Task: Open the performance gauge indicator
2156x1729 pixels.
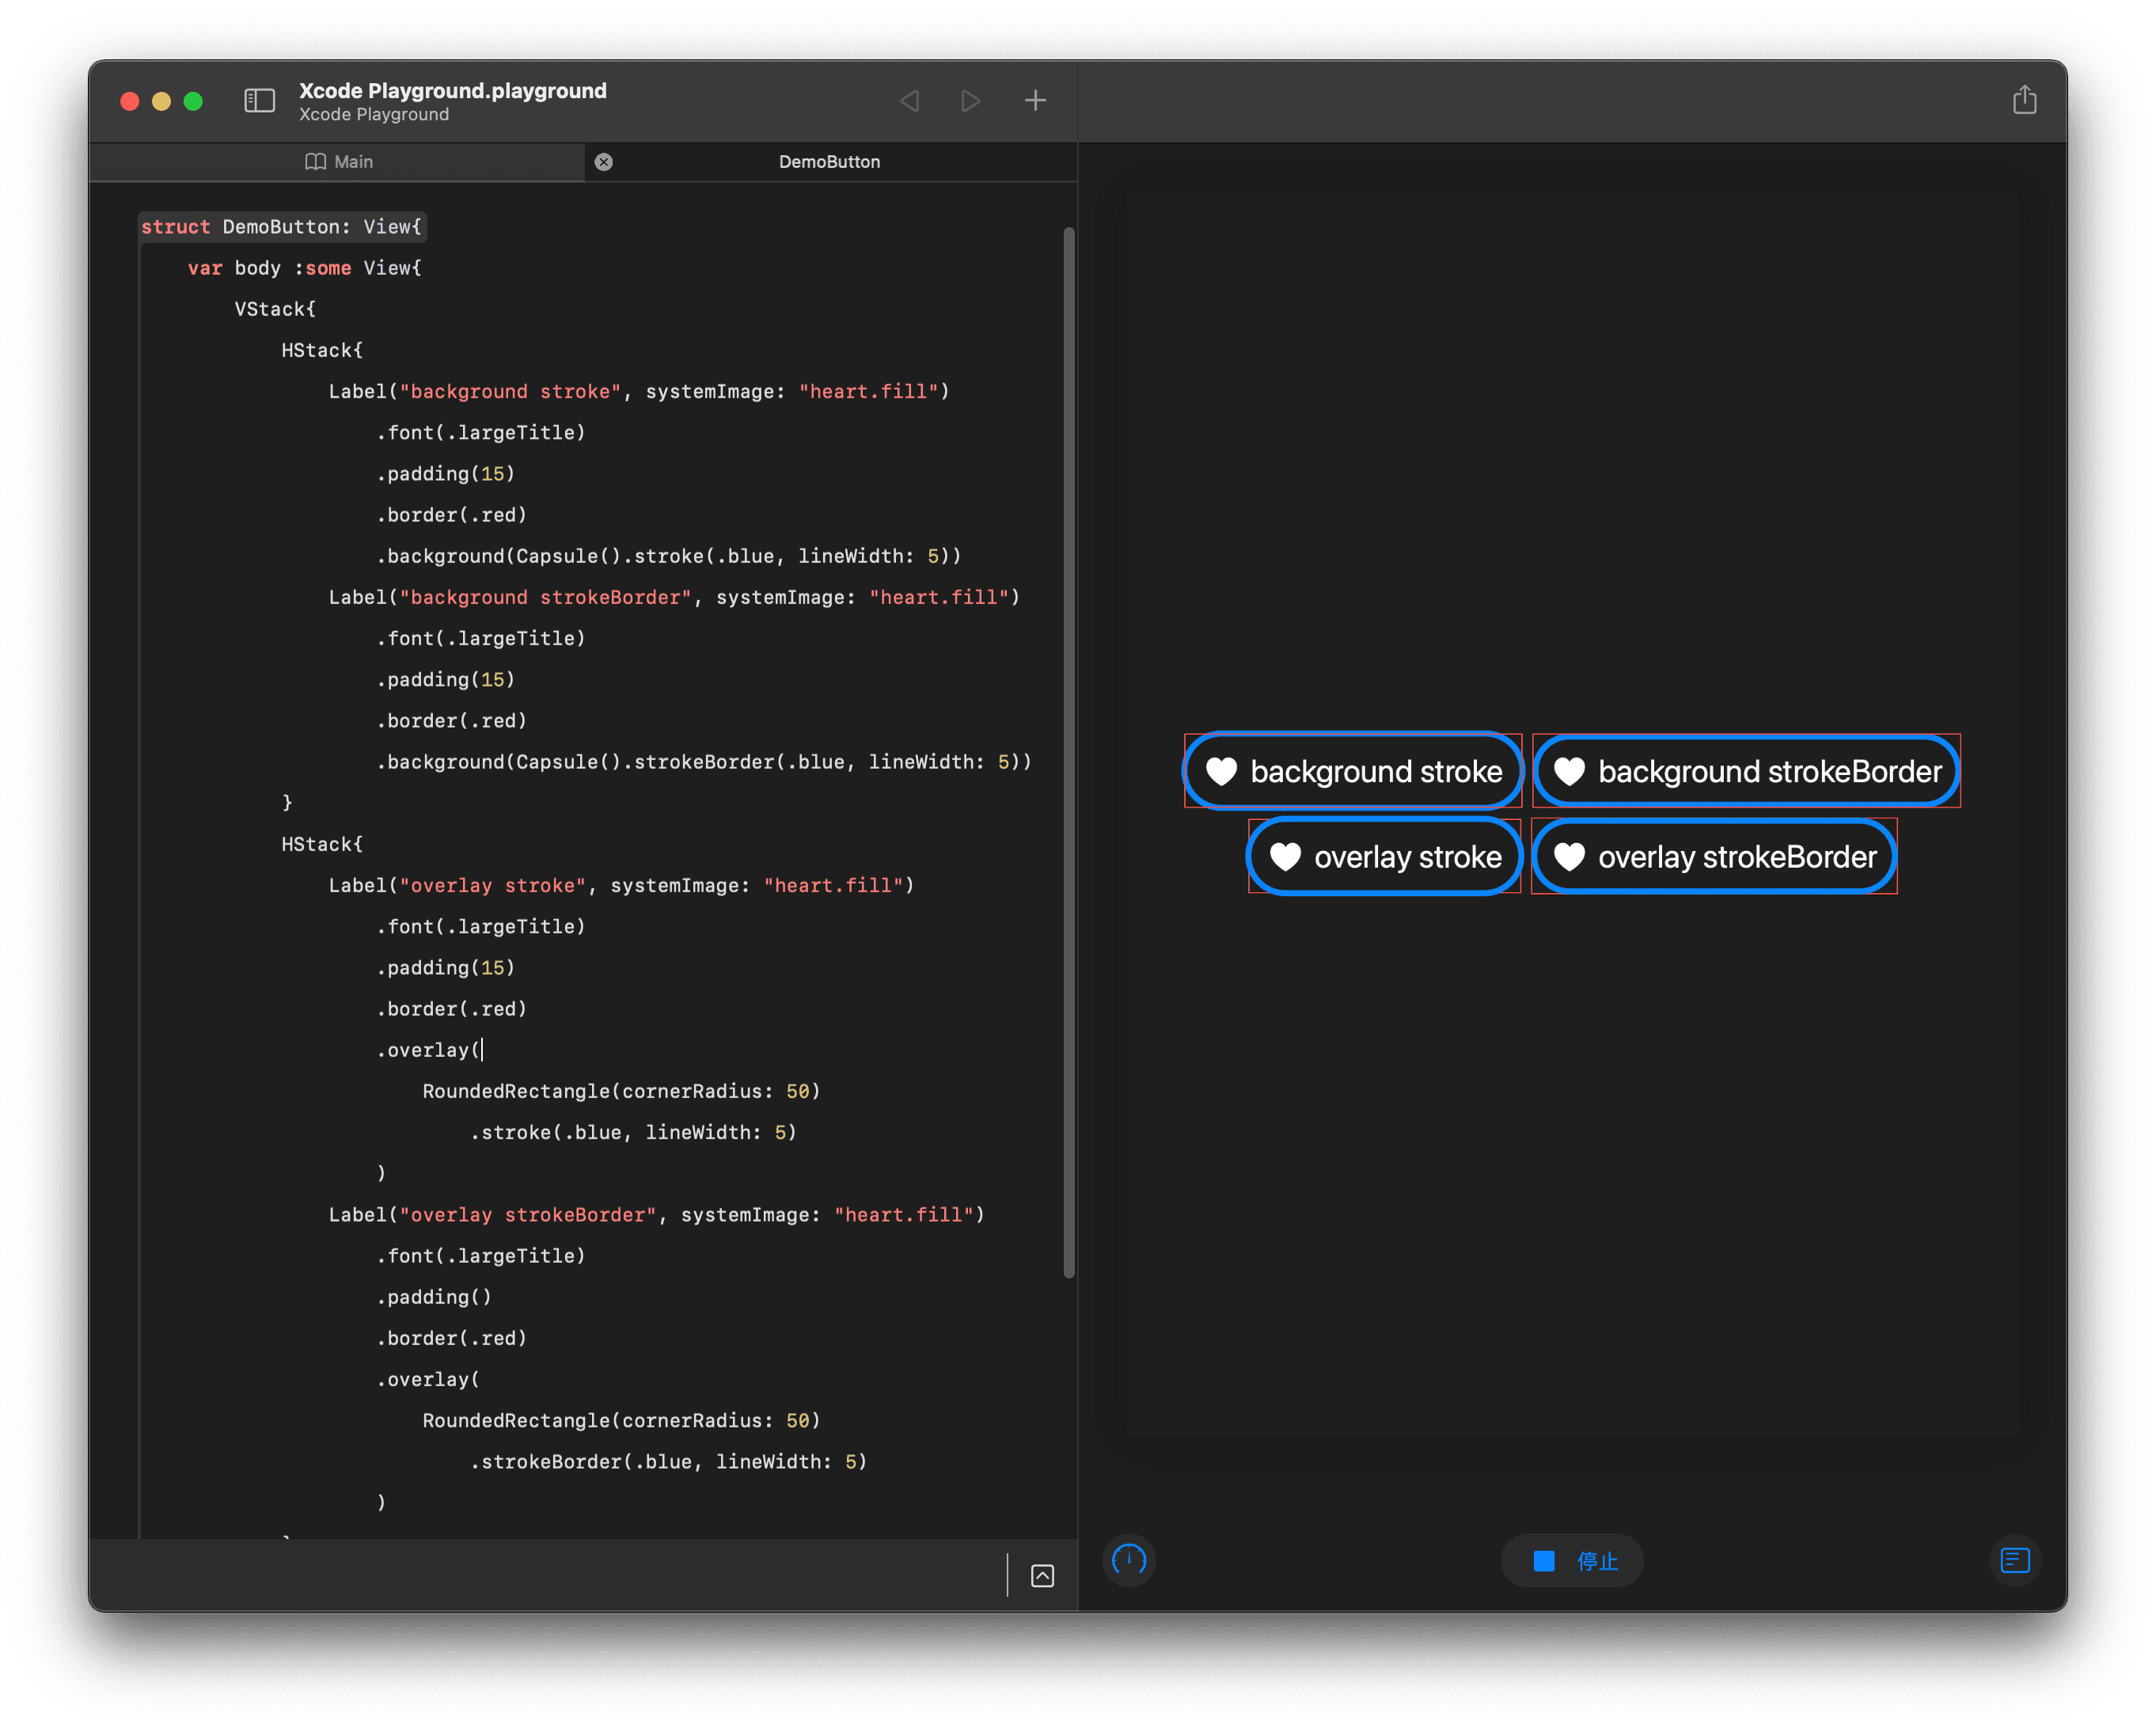Action: 1129,1560
